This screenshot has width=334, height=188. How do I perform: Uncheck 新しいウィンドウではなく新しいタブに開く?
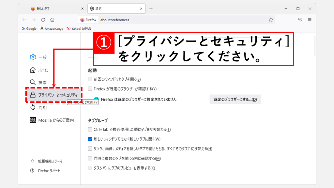click(x=90, y=139)
